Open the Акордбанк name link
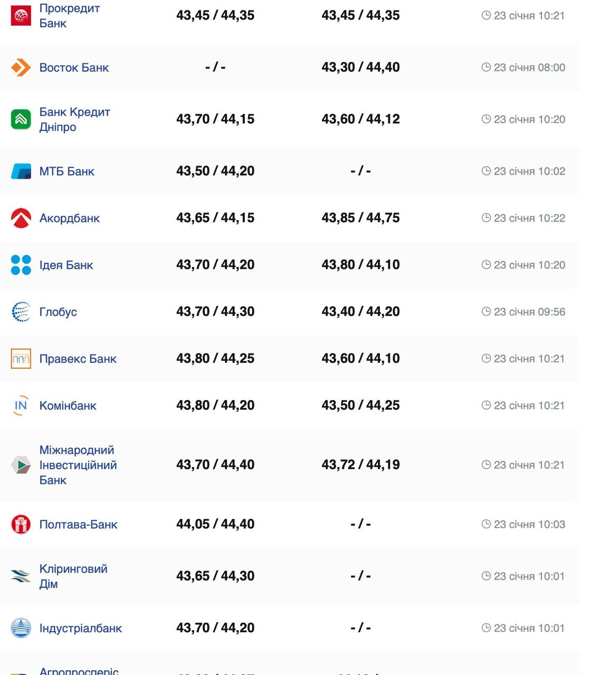This screenshot has width=589, height=675. pos(69,218)
